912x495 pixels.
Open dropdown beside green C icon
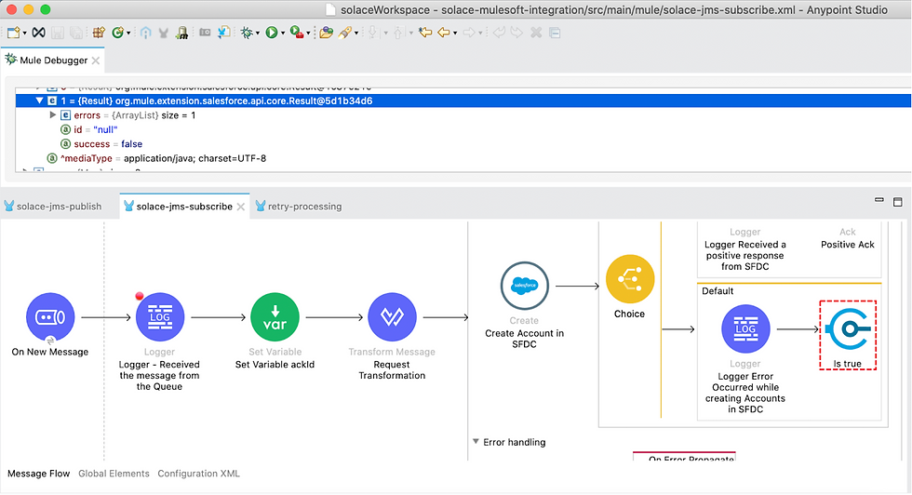tap(128, 33)
